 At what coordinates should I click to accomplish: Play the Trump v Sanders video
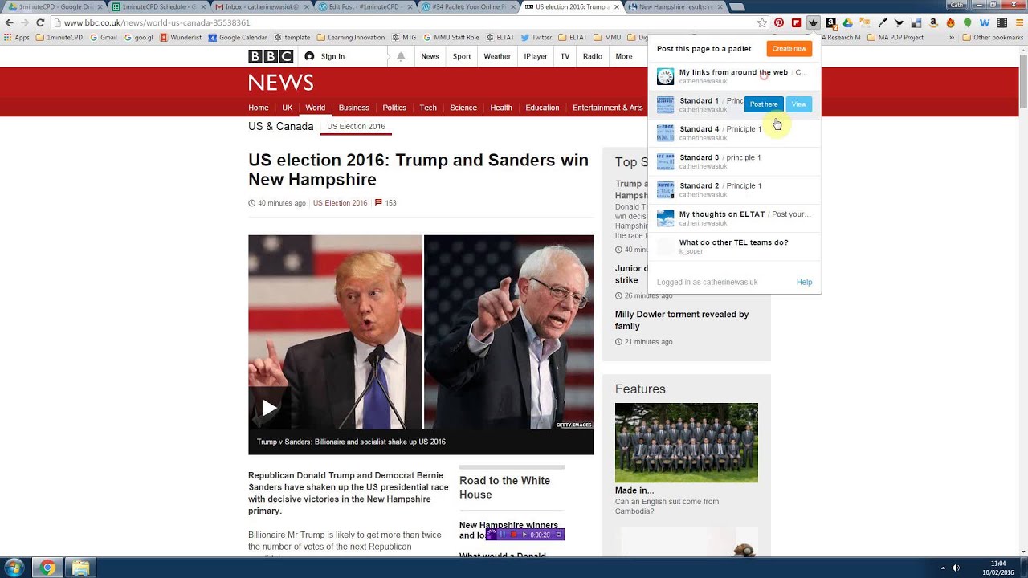click(x=269, y=408)
